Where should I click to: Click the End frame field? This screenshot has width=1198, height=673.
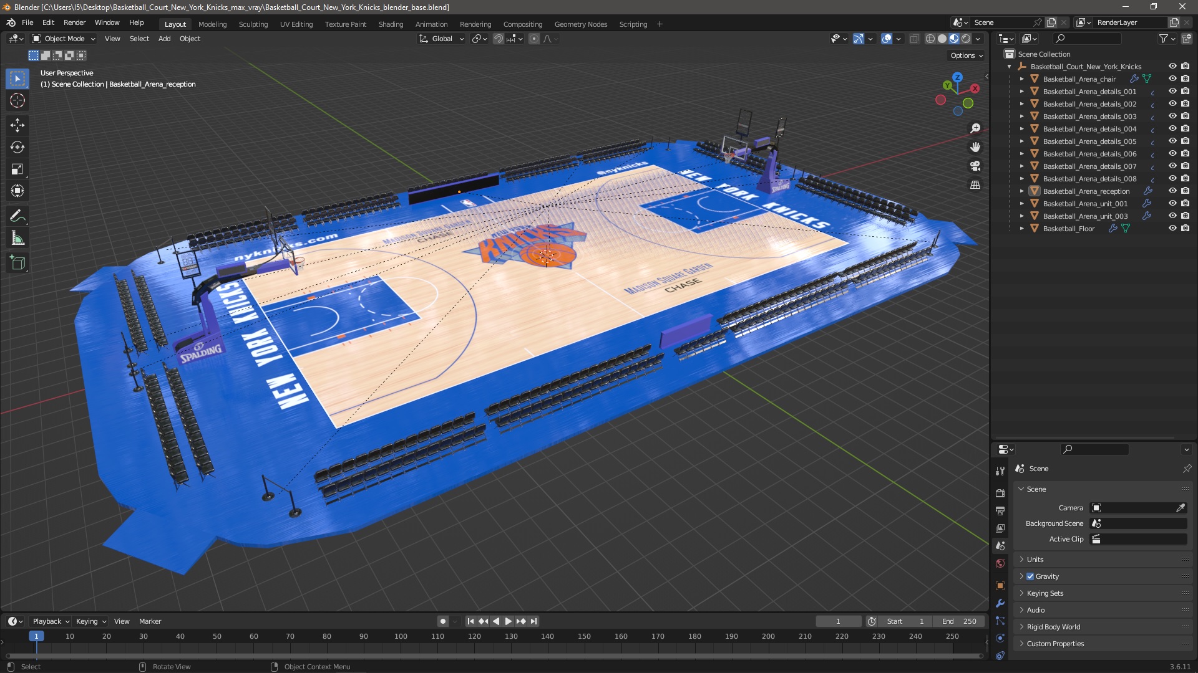pos(959,621)
